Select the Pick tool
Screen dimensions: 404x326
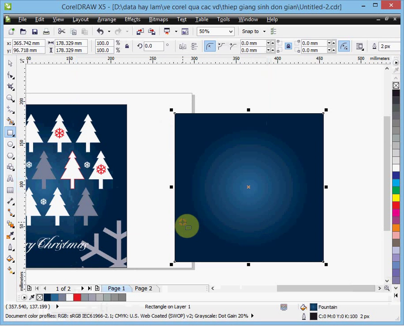point(10,63)
